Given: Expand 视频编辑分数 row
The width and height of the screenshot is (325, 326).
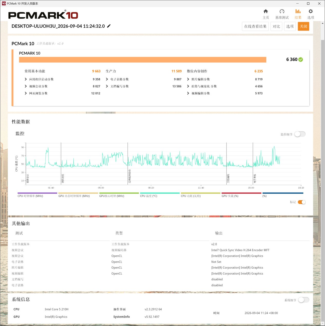Looking at the screenshot, I should point(188,93).
